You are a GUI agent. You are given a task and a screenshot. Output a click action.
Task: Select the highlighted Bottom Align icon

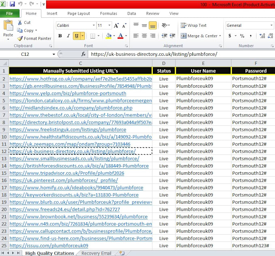(x=153, y=25)
